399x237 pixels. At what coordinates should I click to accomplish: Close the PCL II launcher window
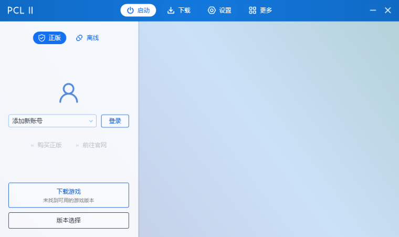[x=388, y=11]
